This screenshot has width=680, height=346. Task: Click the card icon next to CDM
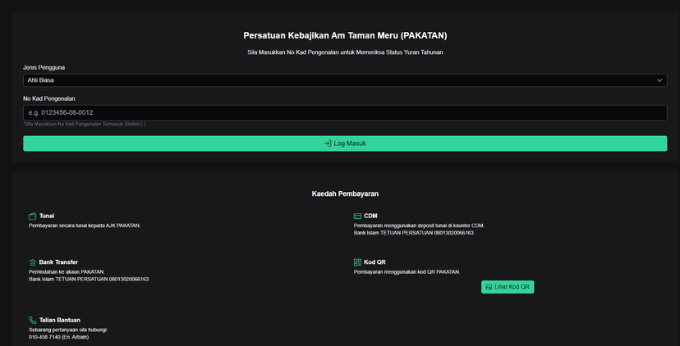point(357,216)
